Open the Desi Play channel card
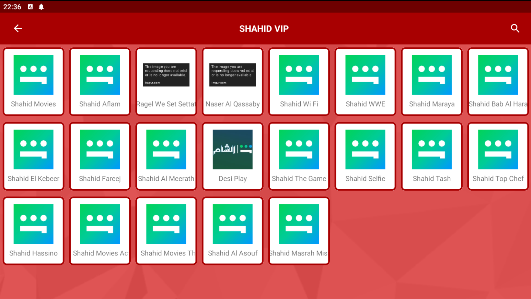Viewport: 531px width, 299px height. pos(233,156)
